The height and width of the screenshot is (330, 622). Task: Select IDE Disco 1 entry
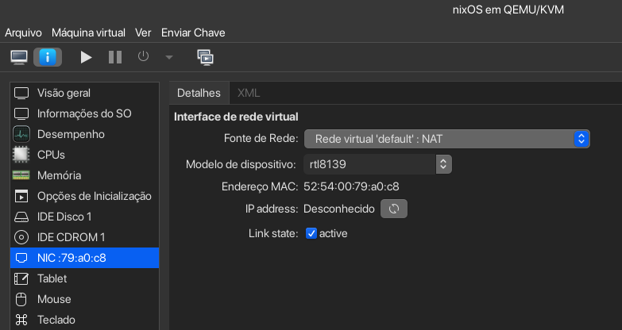(x=84, y=217)
